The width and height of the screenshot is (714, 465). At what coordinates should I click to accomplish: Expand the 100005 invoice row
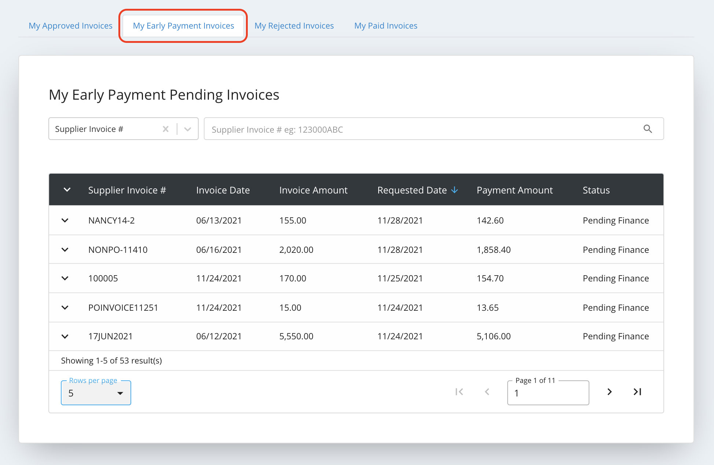pos(65,278)
